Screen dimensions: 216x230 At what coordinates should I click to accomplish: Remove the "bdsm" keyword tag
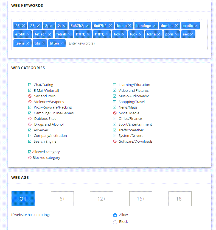130,26
